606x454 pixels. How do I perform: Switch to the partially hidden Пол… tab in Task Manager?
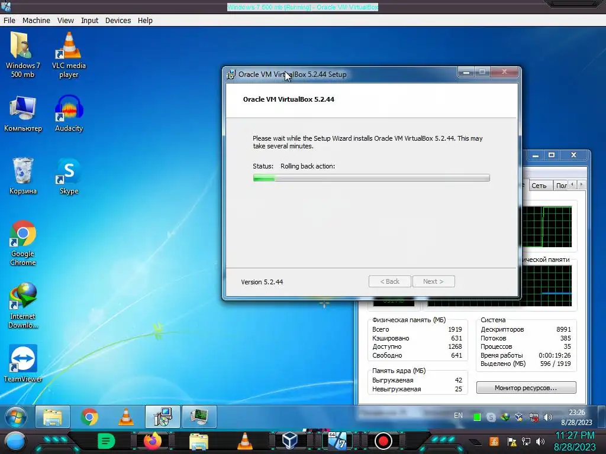(561, 186)
